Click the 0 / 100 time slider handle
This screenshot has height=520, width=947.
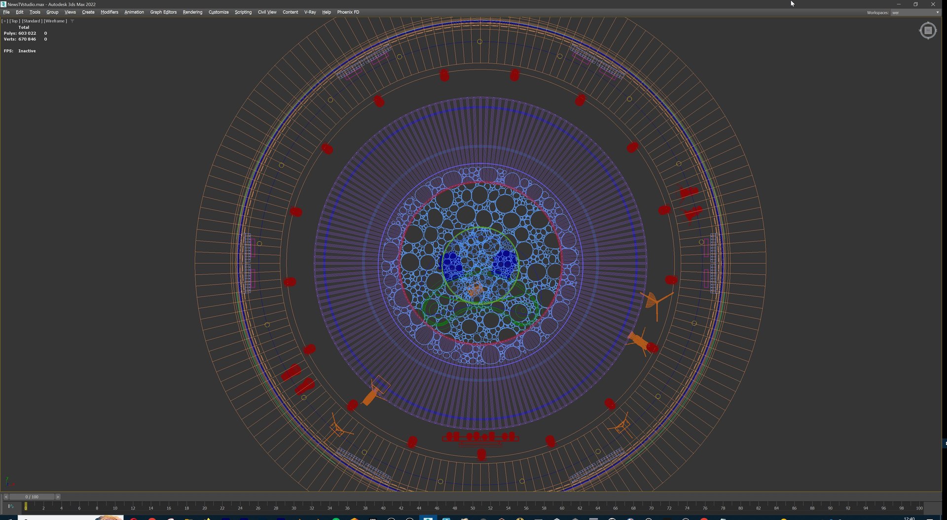pos(32,497)
